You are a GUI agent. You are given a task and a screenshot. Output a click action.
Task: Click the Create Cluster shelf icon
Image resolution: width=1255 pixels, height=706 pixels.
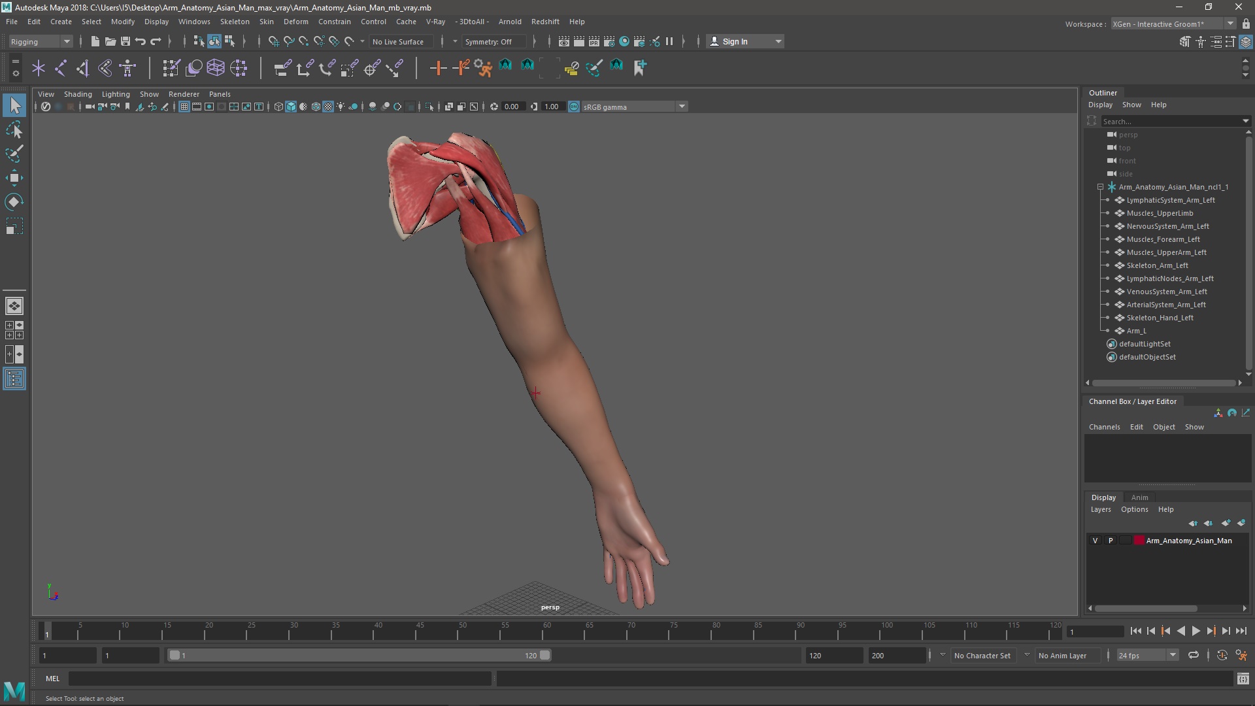coord(239,67)
